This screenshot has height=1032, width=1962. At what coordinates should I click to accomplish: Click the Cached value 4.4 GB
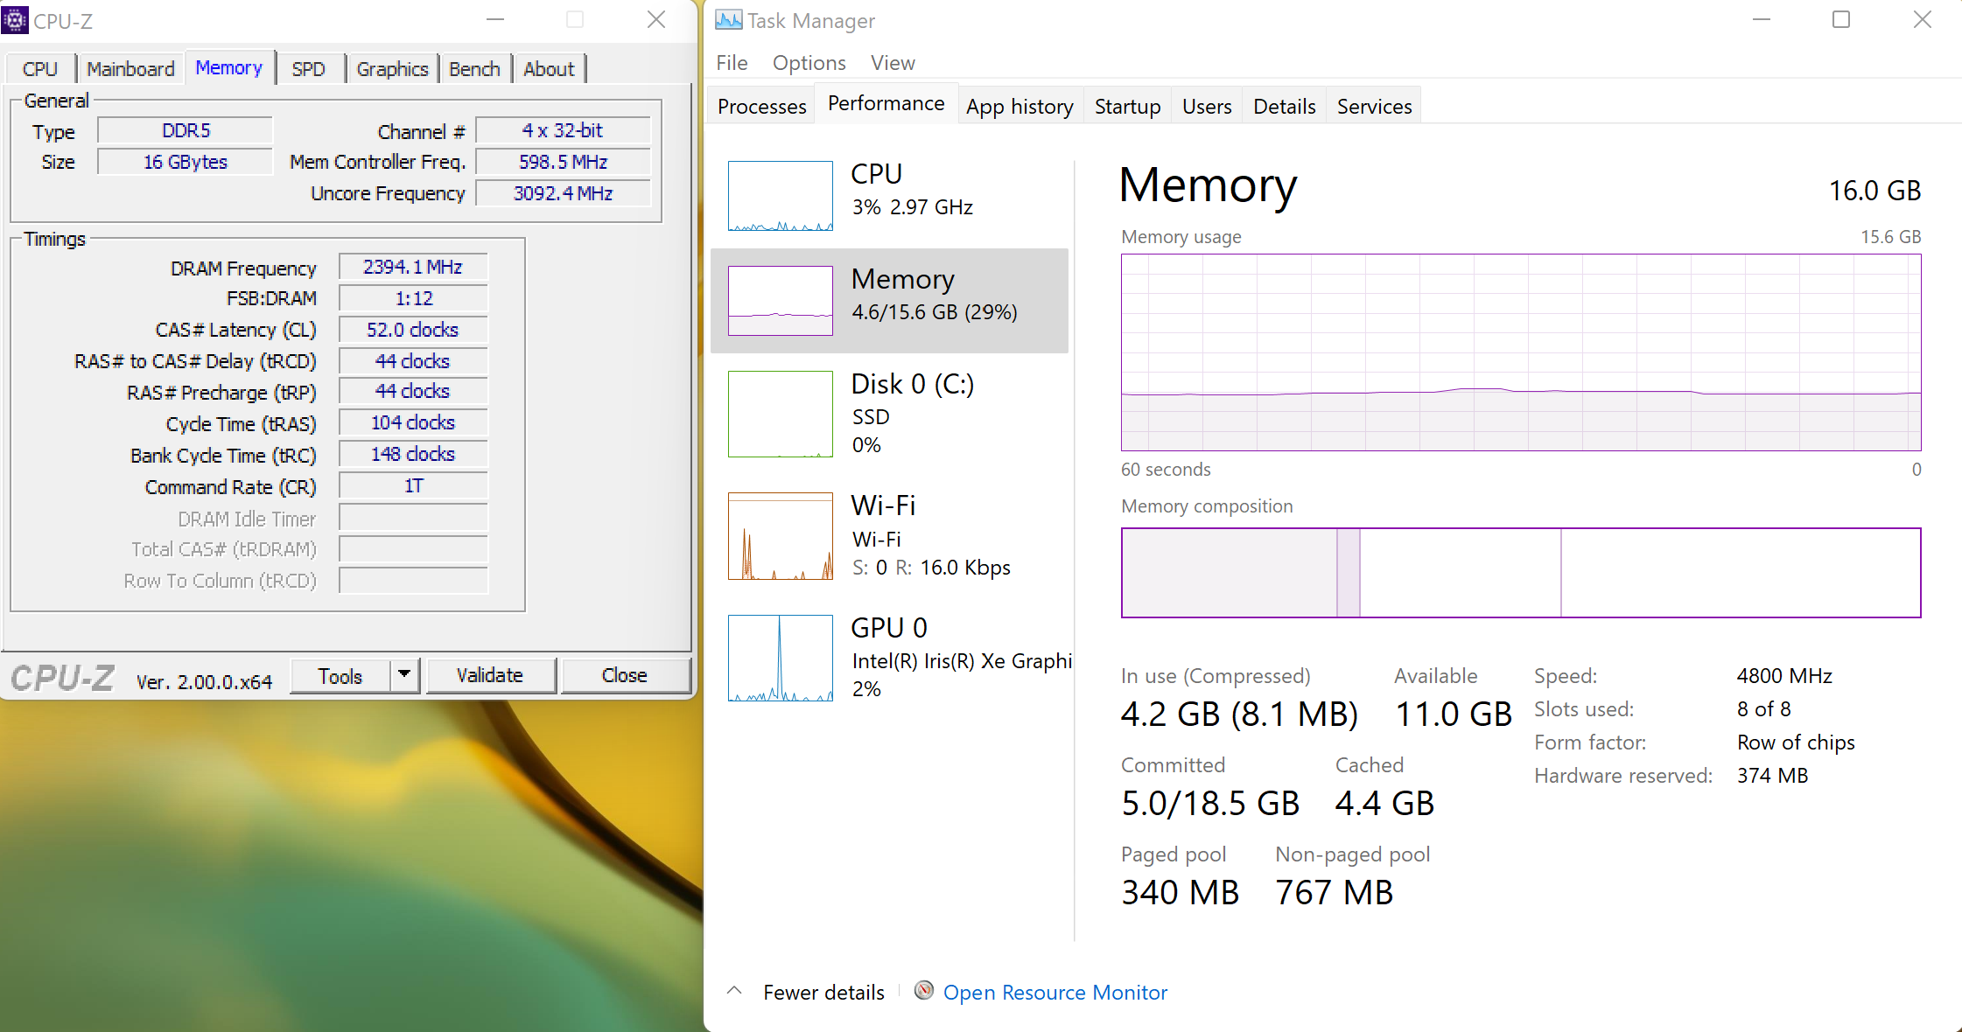coord(1384,803)
